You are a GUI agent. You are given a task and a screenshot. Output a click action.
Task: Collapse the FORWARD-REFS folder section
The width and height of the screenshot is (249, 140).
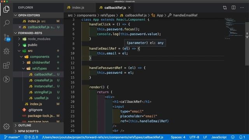click(x=38, y=33)
